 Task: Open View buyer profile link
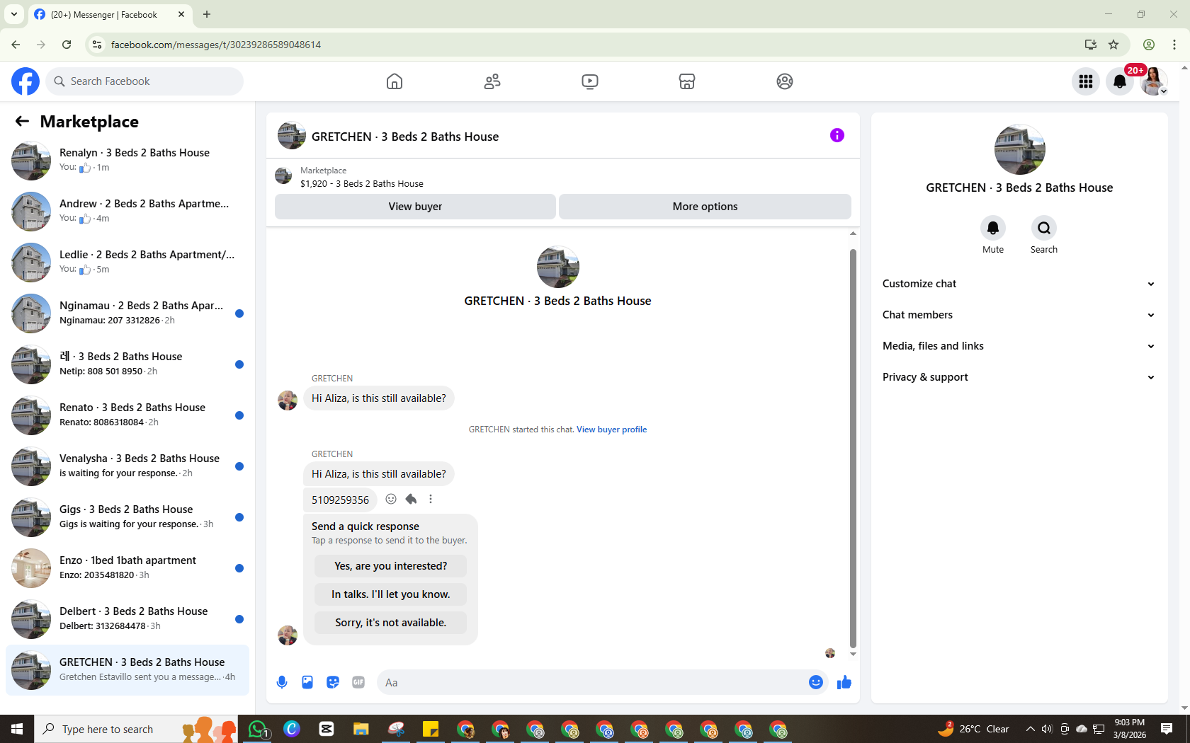[x=611, y=430]
